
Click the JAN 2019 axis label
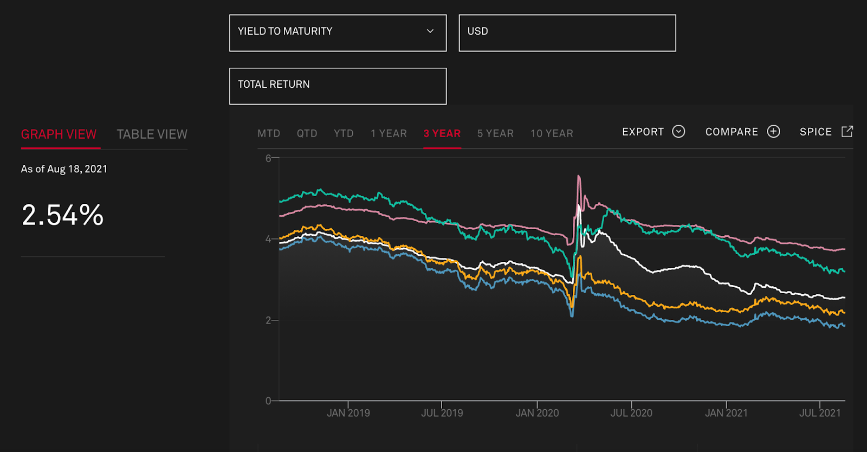pyautogui.click(x=348, y=413)
